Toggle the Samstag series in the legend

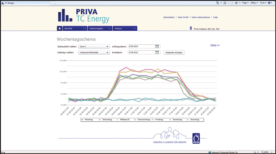point(176,120)
